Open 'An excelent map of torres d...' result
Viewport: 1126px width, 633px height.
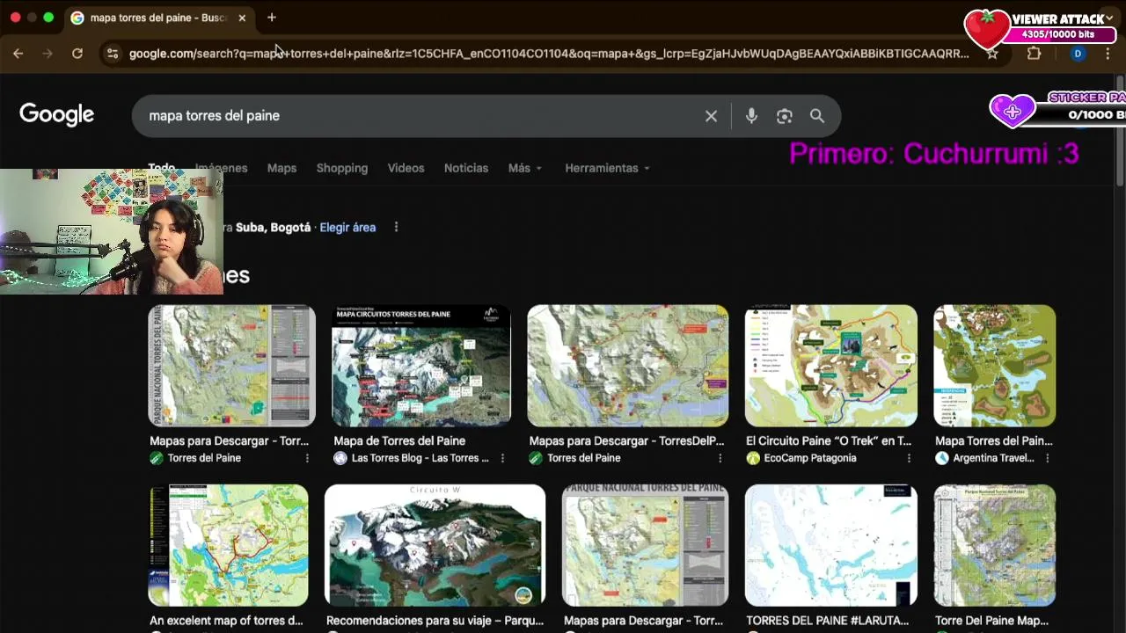[x=226, y=621]
